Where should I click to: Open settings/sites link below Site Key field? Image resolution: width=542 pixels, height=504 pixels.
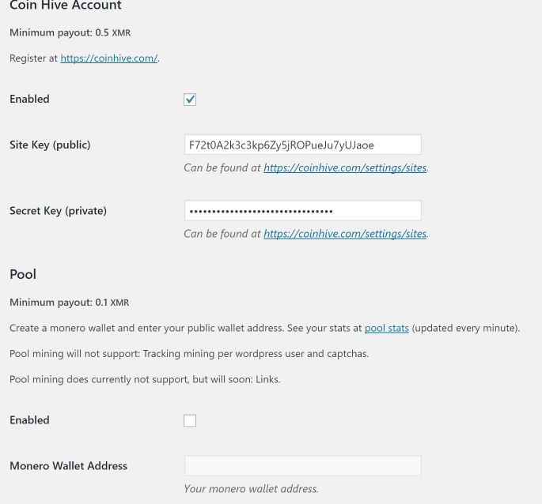345,167
